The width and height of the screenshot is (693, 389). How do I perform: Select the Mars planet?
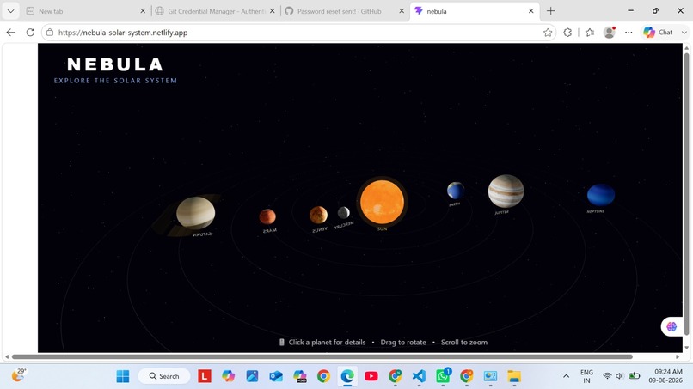[x=267, y=216]
